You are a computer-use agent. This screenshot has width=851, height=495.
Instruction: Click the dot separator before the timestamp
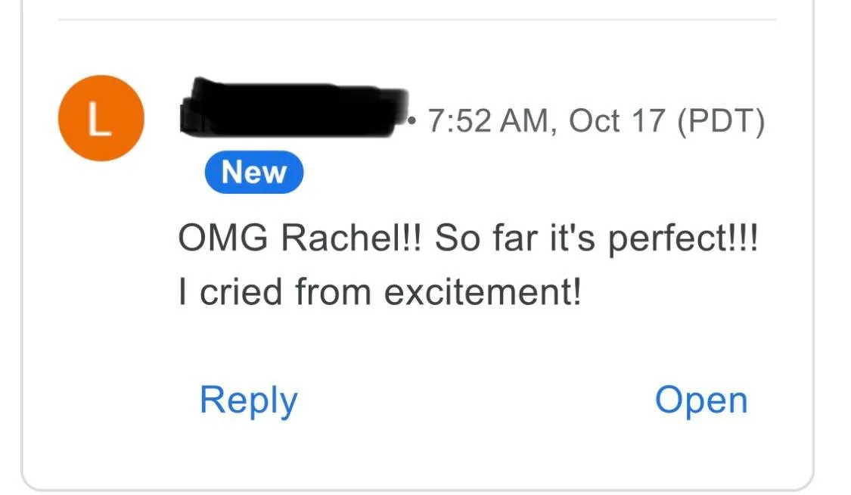pyautogui.click(x=412, y=120)
